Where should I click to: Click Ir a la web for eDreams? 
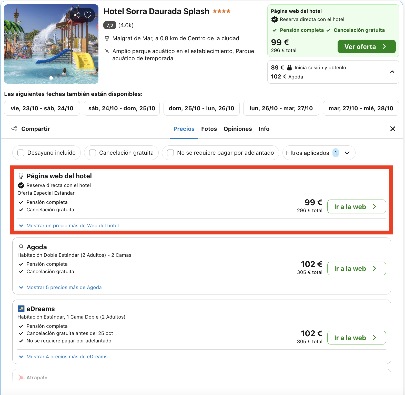pyautogui.click(x=357, y=338)
